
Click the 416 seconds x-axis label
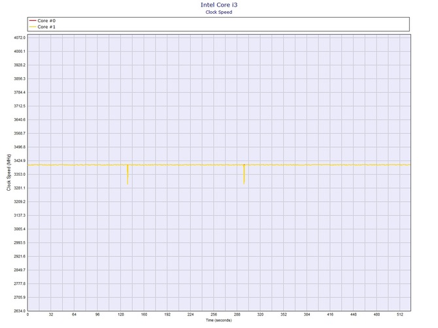[x=330, y=314]
